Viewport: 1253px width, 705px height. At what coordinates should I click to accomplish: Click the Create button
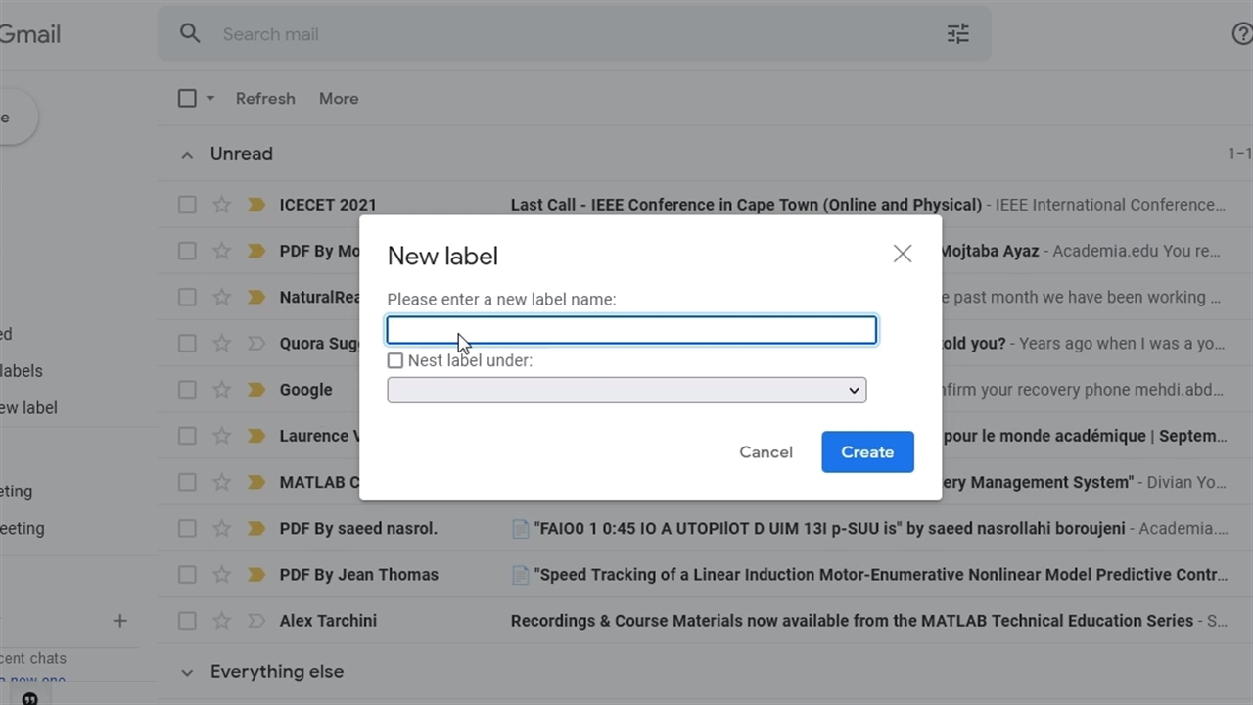coord(867,452)
